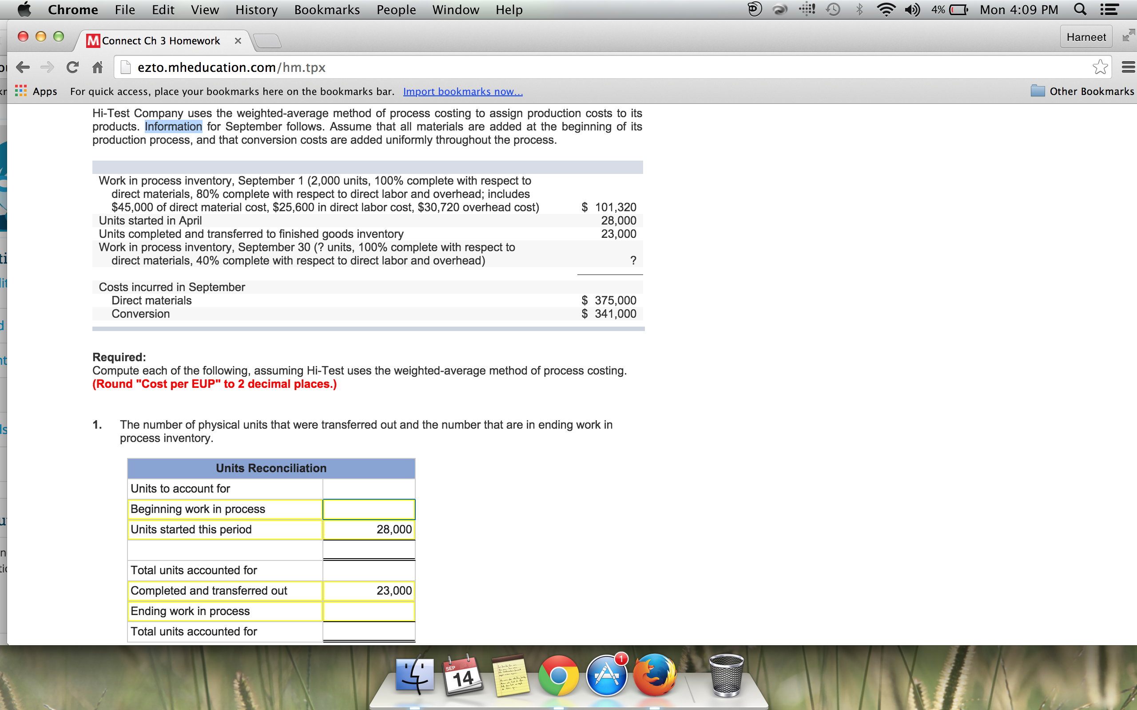The width and height of the screenshot is (1137, 710).
Task: Open App Store from dock
Action: pos(607,676)
